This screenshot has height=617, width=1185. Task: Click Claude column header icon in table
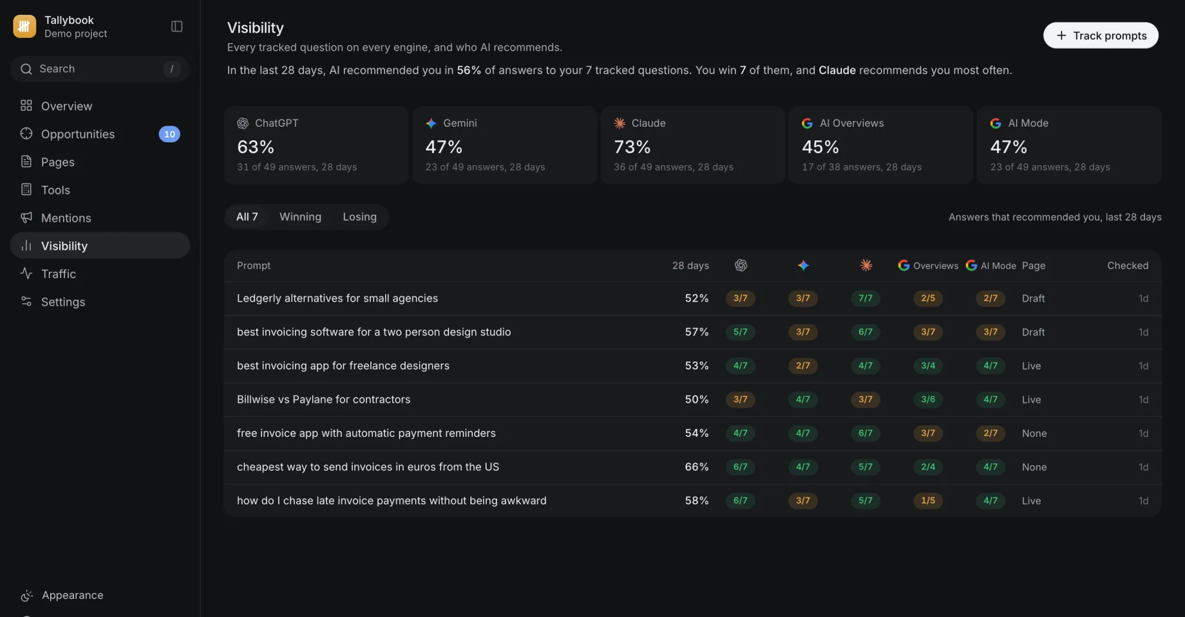click(866, 265)
